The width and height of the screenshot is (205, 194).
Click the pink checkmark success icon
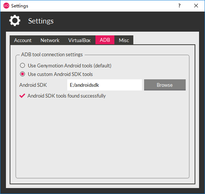pyautogui.click(x=22, y=96)
